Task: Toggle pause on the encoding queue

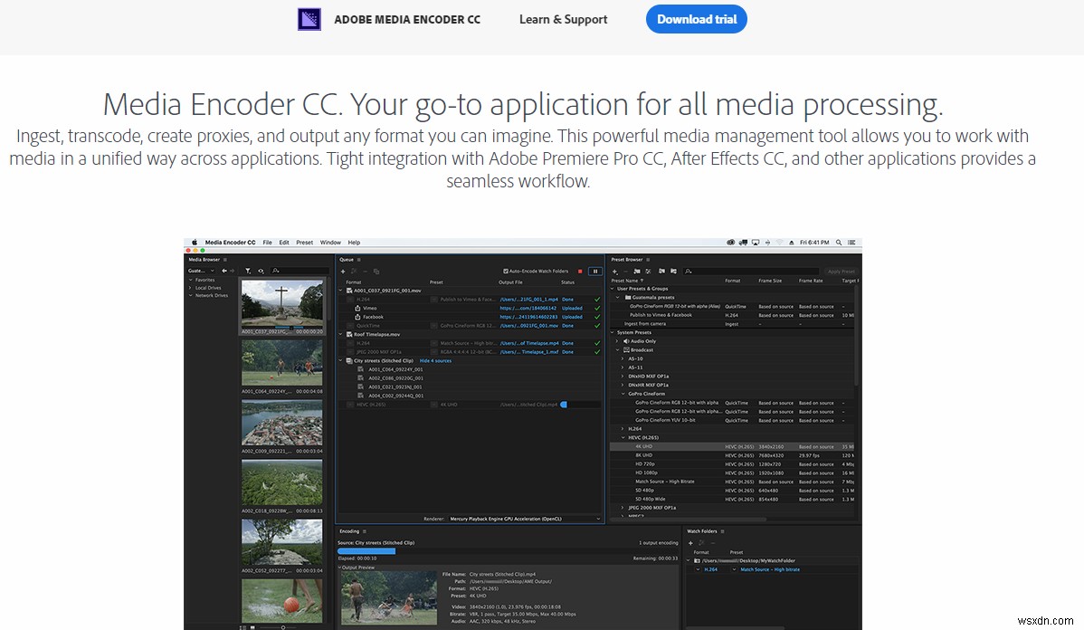Action: pos(595,272)
